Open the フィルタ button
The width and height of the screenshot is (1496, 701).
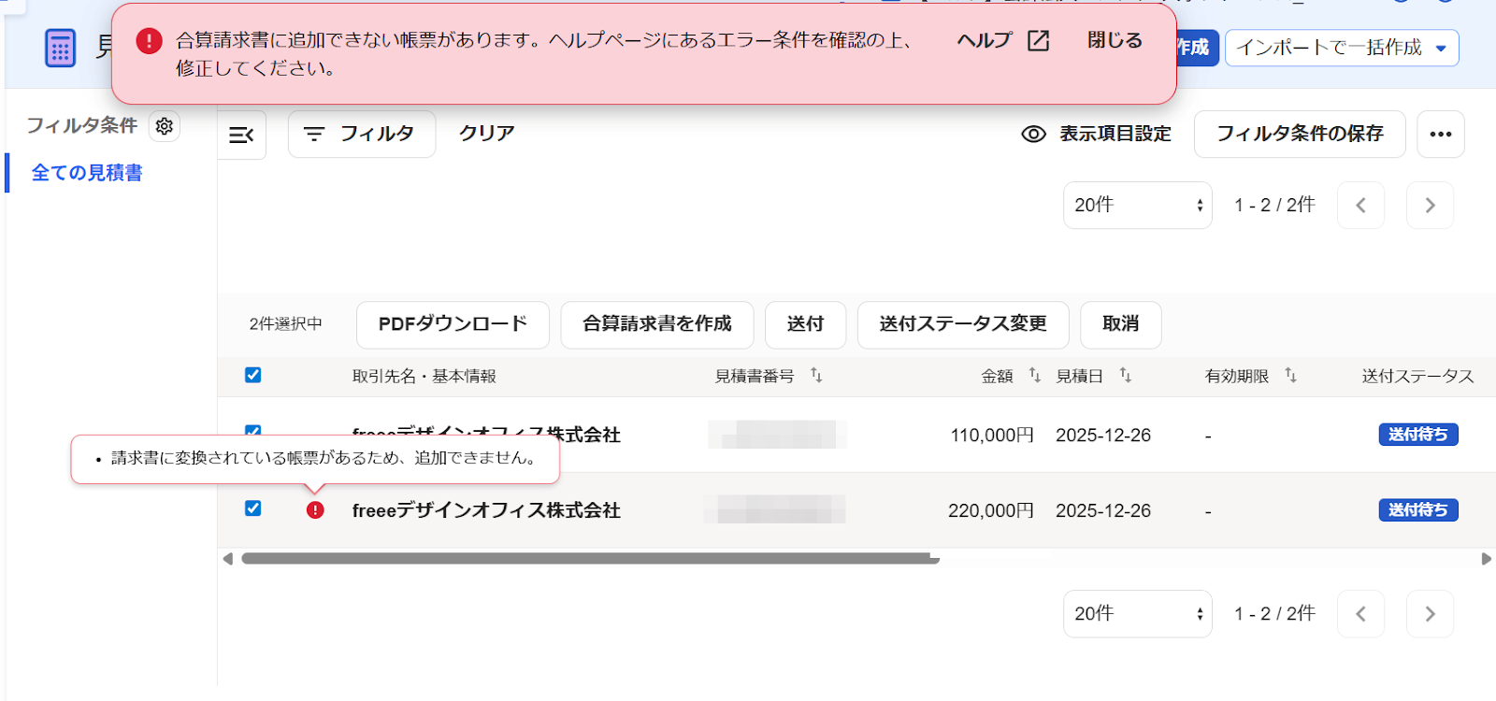362,134
